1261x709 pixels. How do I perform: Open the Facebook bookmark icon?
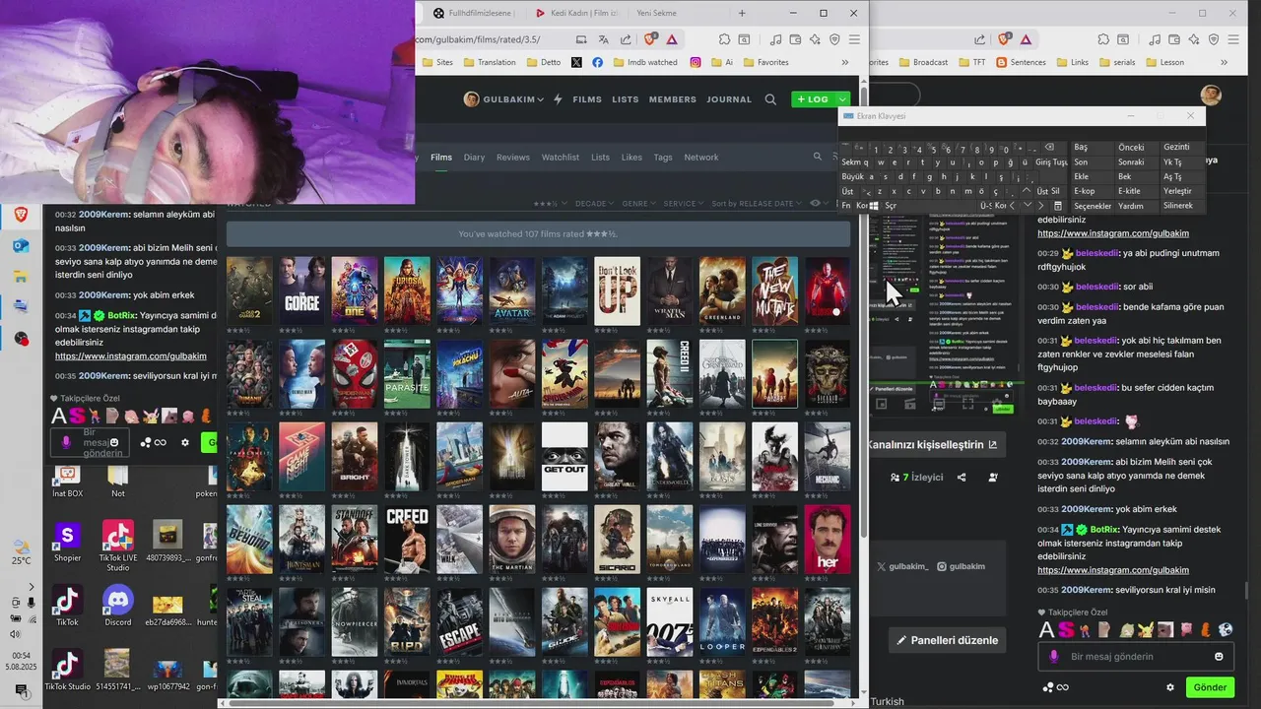(597, 62)
